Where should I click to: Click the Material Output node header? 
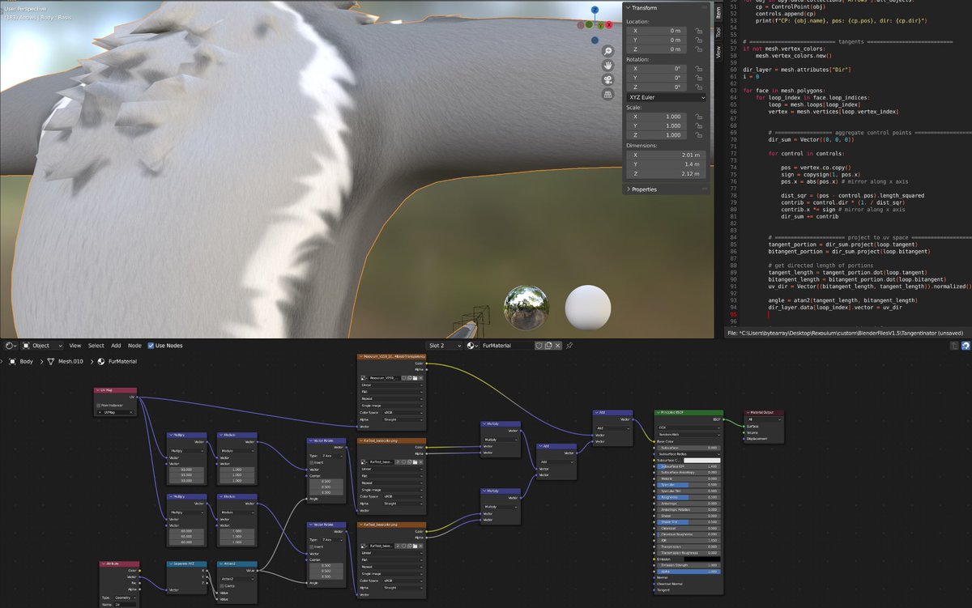pyautogui.click(x=763, y=412)
